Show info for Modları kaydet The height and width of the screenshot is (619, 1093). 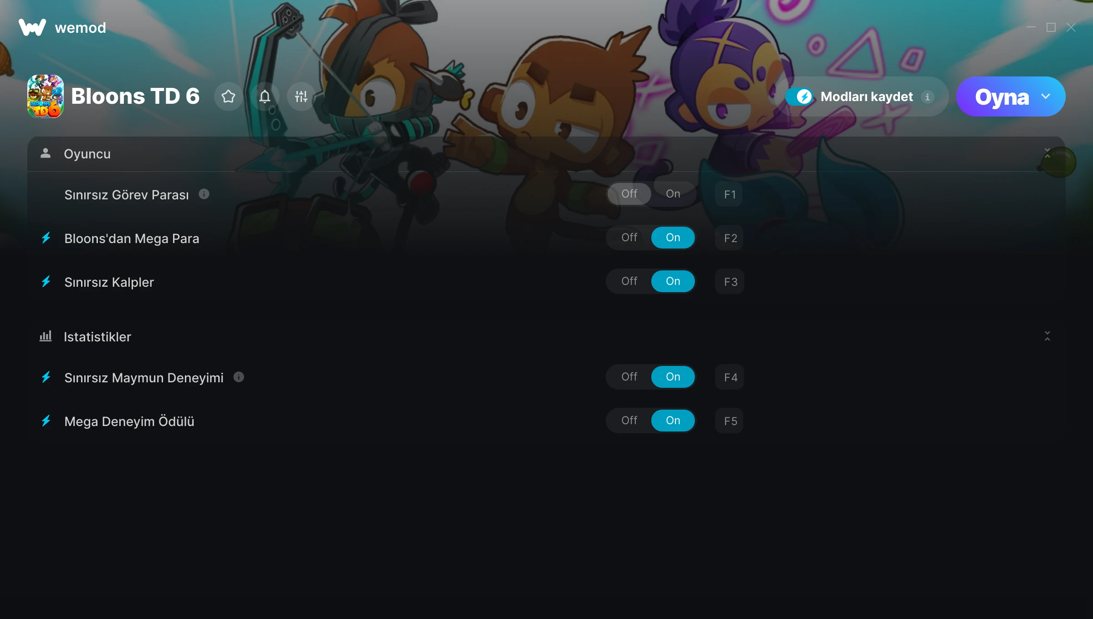[x=927, y=97]
